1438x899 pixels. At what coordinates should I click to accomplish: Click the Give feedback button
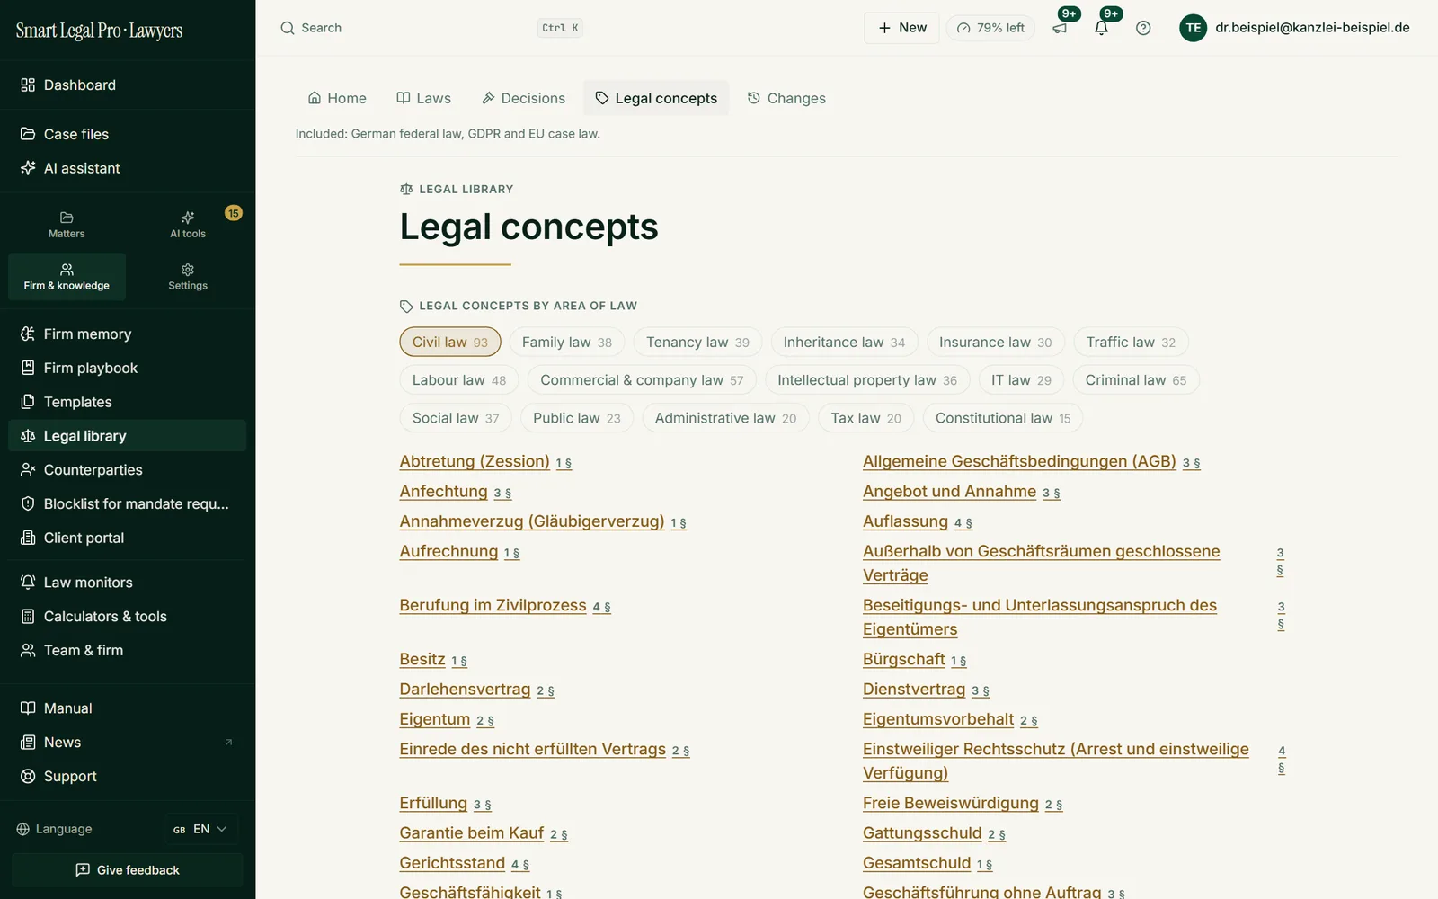(x=128, y=870)
